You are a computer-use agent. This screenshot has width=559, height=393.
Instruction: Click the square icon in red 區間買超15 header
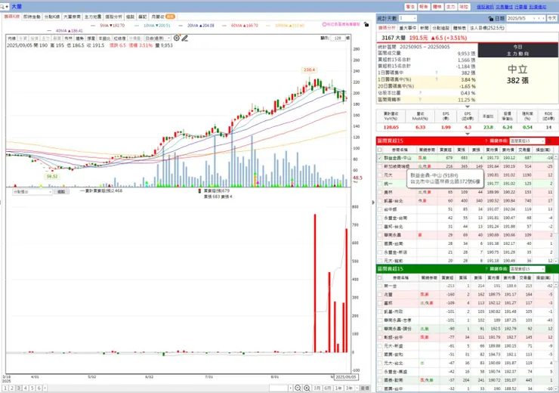(x=549, y=141)
